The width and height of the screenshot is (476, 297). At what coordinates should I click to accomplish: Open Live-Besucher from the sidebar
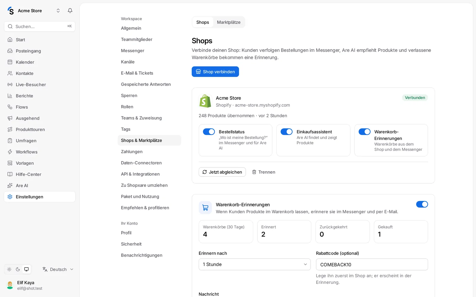40,85
